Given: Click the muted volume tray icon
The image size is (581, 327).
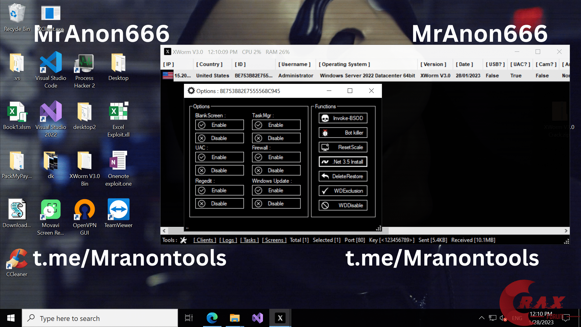Looking at the screenshot, I should 503,318.
